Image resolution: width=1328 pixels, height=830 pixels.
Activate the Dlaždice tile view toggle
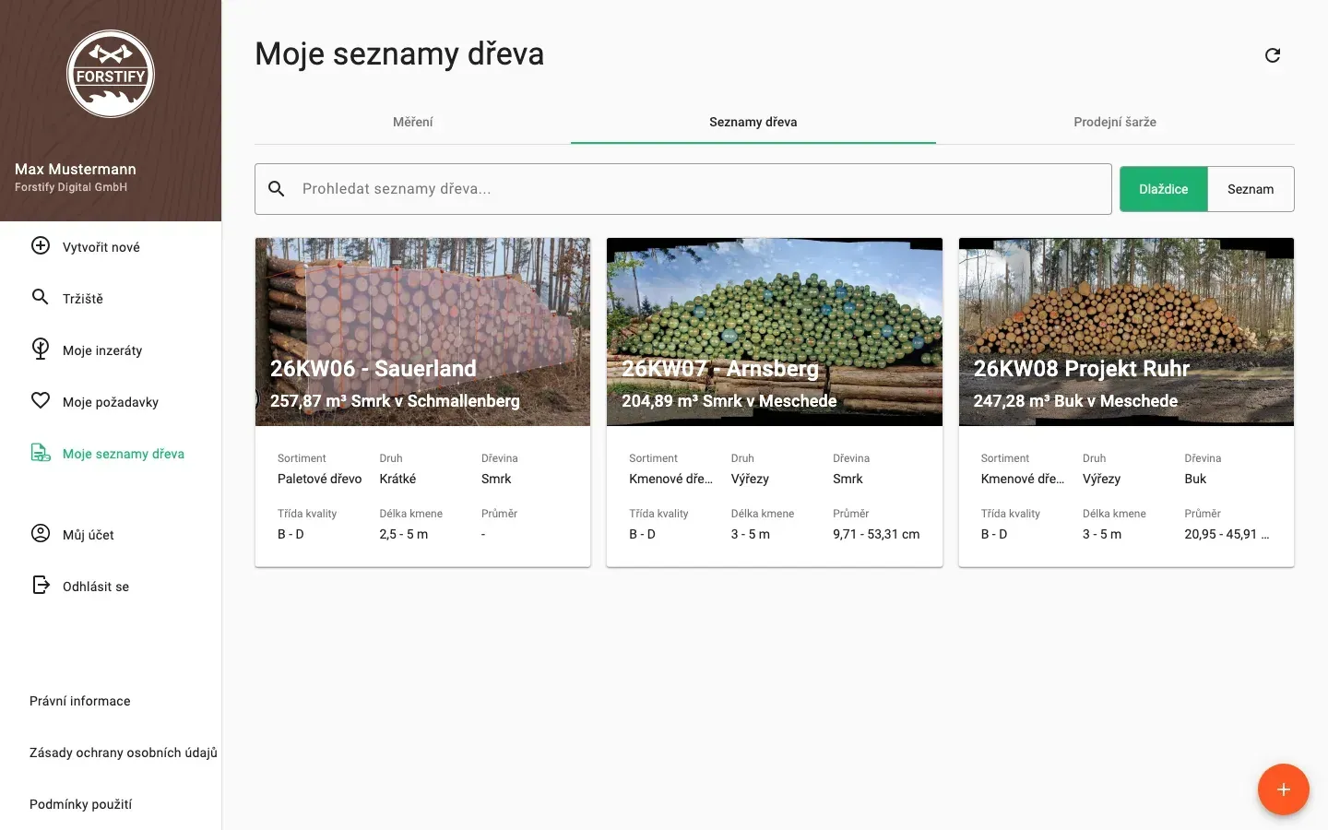(1164, 189)
